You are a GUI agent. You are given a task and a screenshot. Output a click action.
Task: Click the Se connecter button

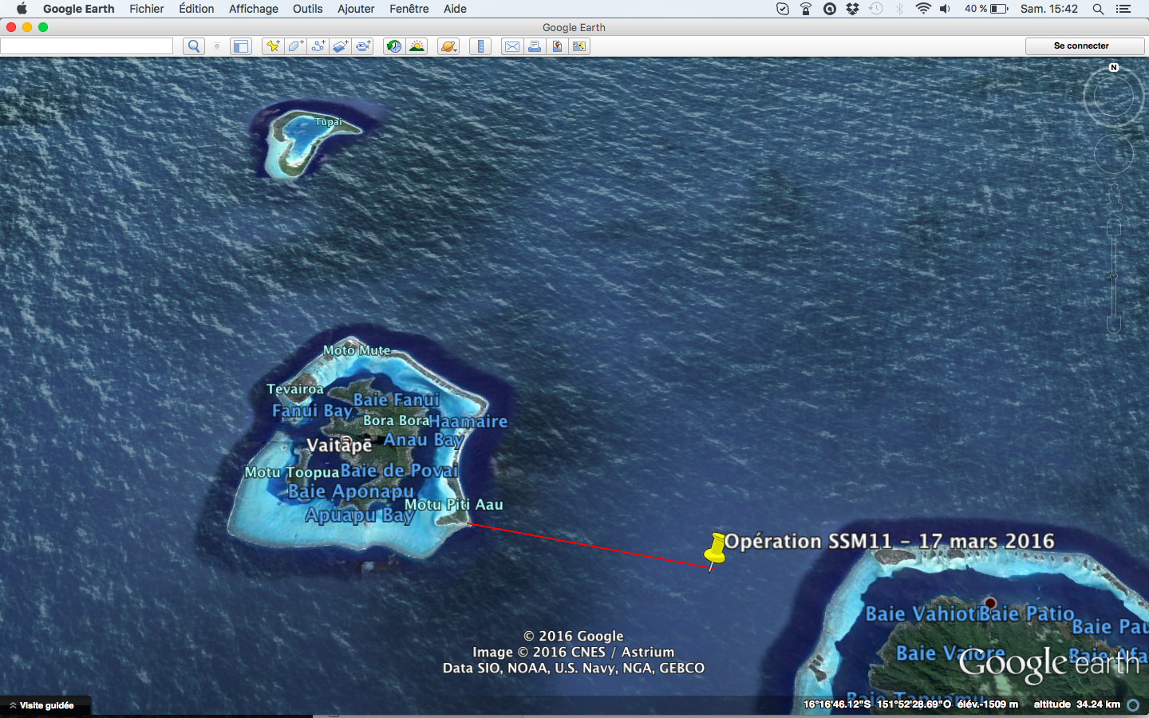point(1081,45)
